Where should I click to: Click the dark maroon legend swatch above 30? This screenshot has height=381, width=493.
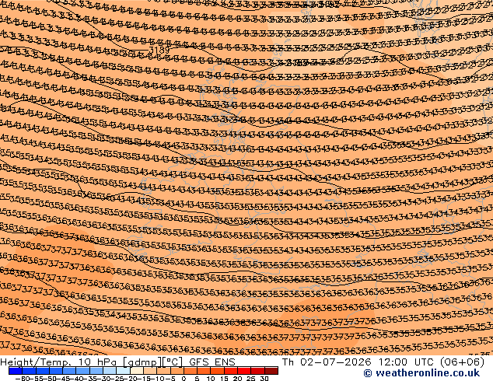pyautogui.click(x=271, y=371)
